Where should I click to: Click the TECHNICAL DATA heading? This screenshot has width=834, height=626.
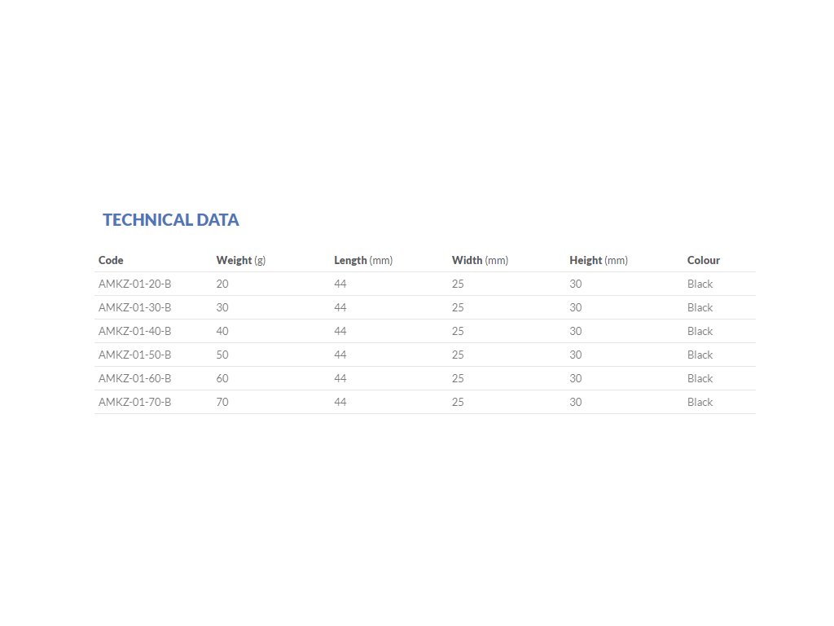(171, 220)
